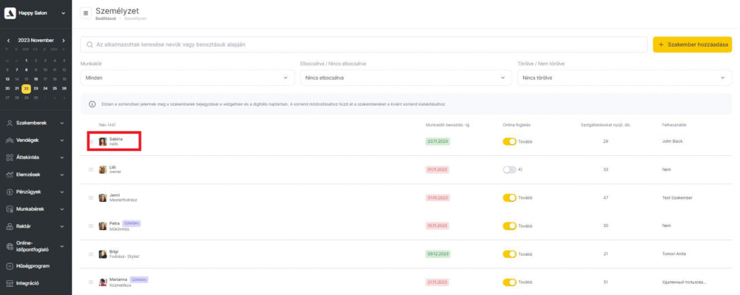Click Sabina's profile avatar
The height and width of the screenshot is (295, 740).
pos(102,141)
